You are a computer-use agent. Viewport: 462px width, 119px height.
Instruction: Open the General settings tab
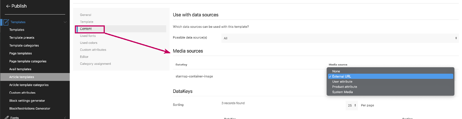86,15
